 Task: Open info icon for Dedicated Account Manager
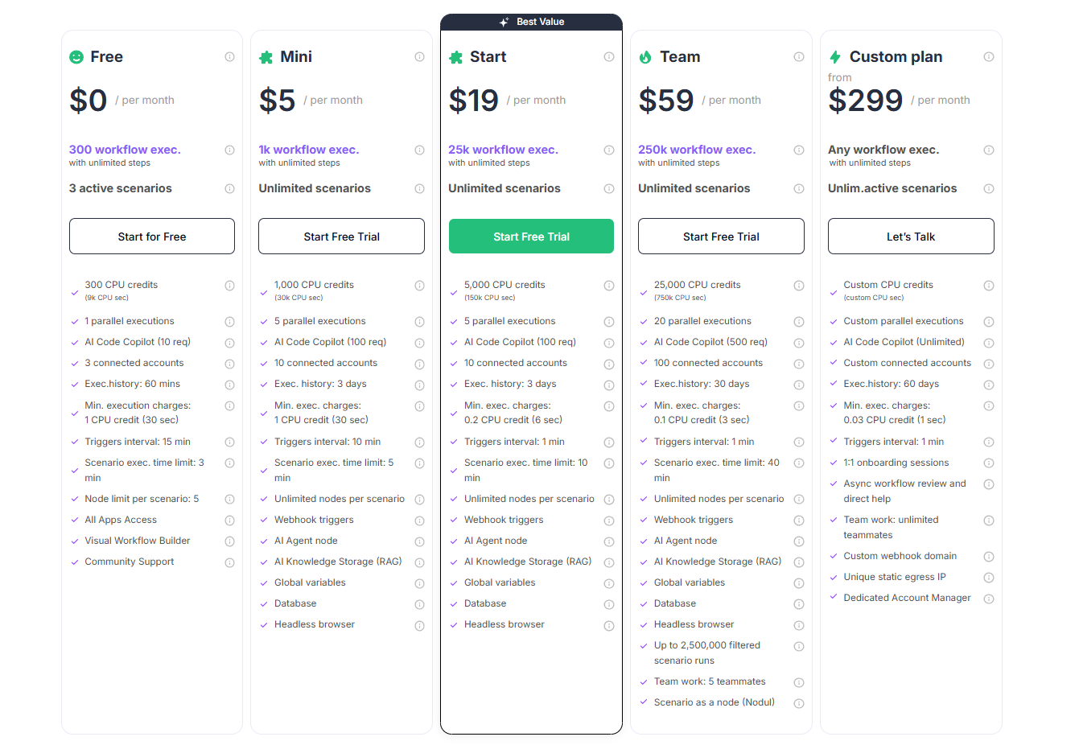[x=989, y=598]
